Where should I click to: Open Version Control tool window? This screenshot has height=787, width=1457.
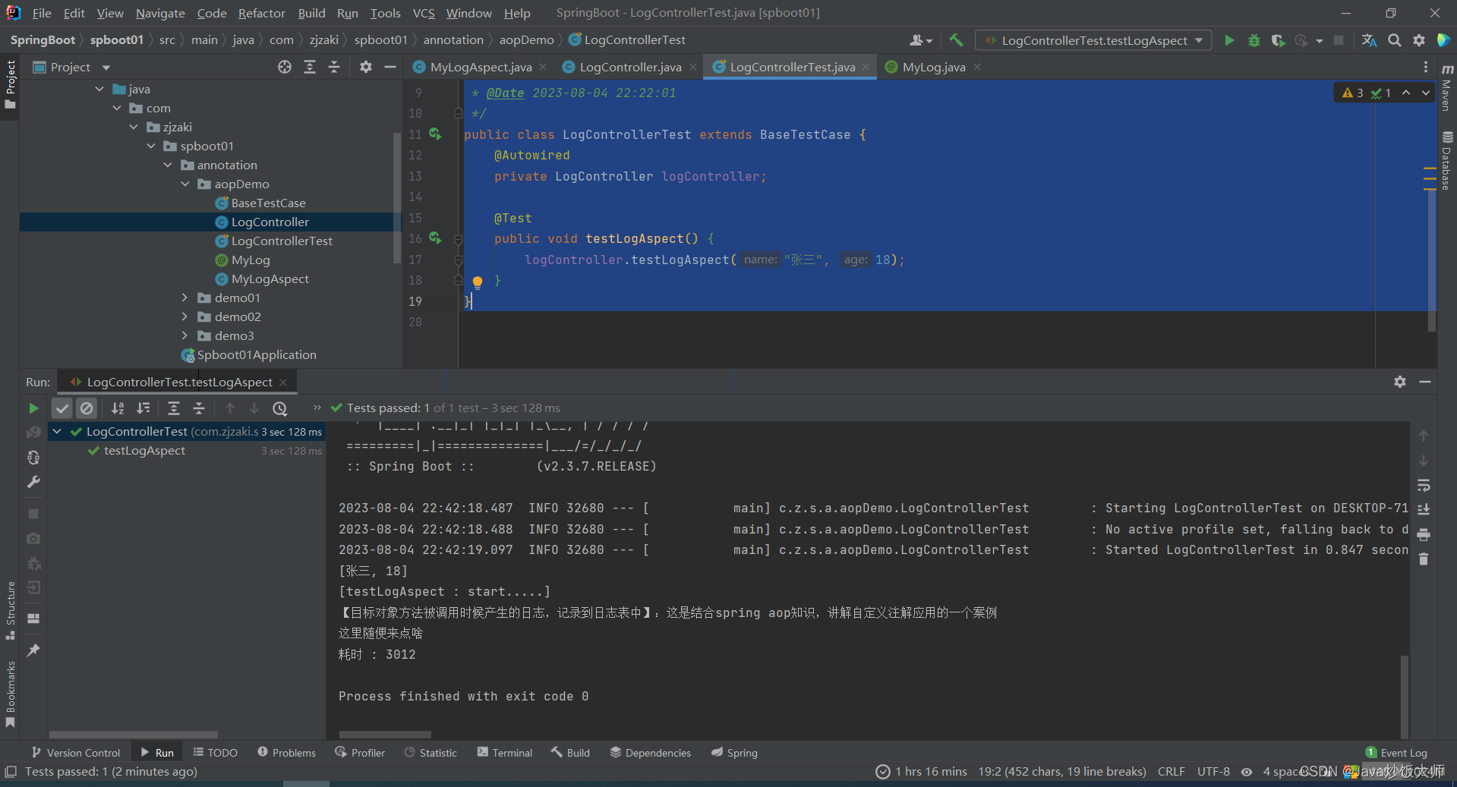tap(76, 753)
